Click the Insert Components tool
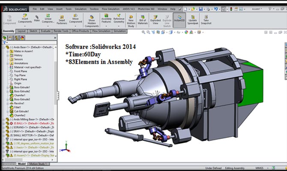The width and height of the screenshot is (287, 171). point(25,18)
